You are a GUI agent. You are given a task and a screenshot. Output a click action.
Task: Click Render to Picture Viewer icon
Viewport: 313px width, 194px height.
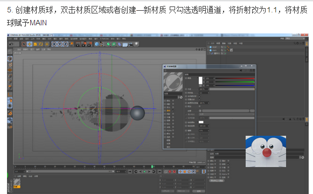(x=84, y=44)
